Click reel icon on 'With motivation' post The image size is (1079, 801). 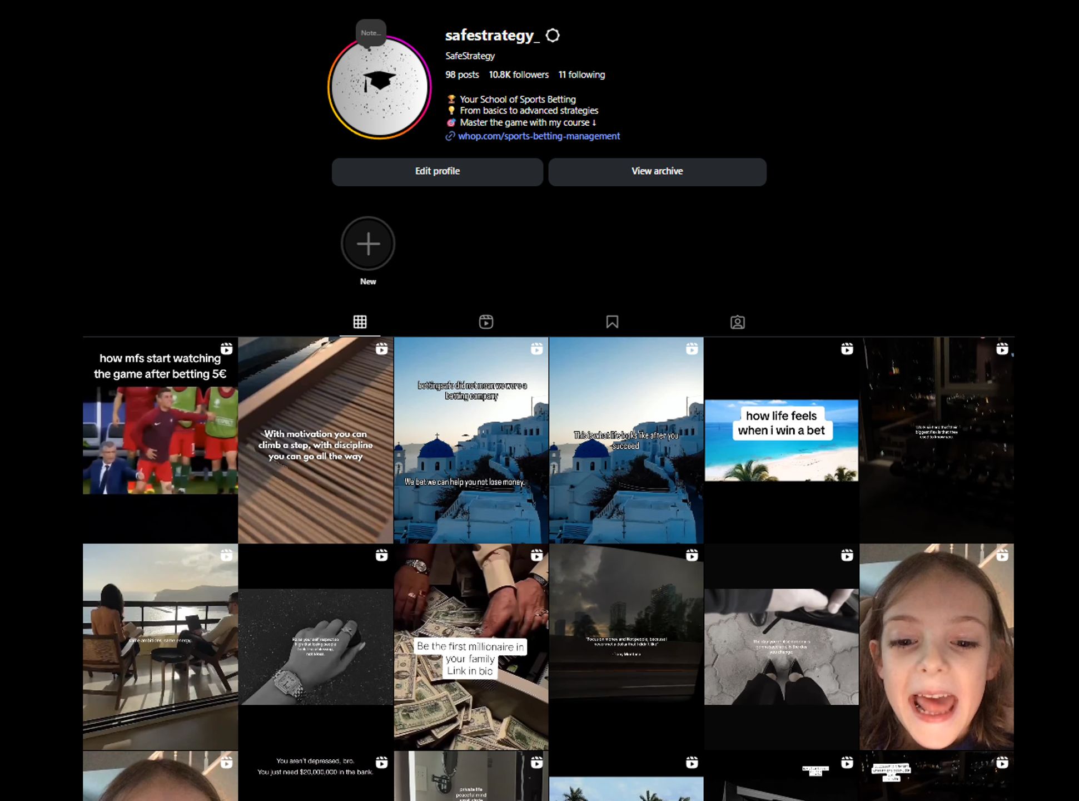381,349
